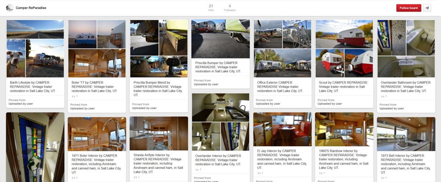Click 'Uploaded by user' under Priscilla Bumper pin
Screen dimensions: 441x182
click(x=205, y=85)
